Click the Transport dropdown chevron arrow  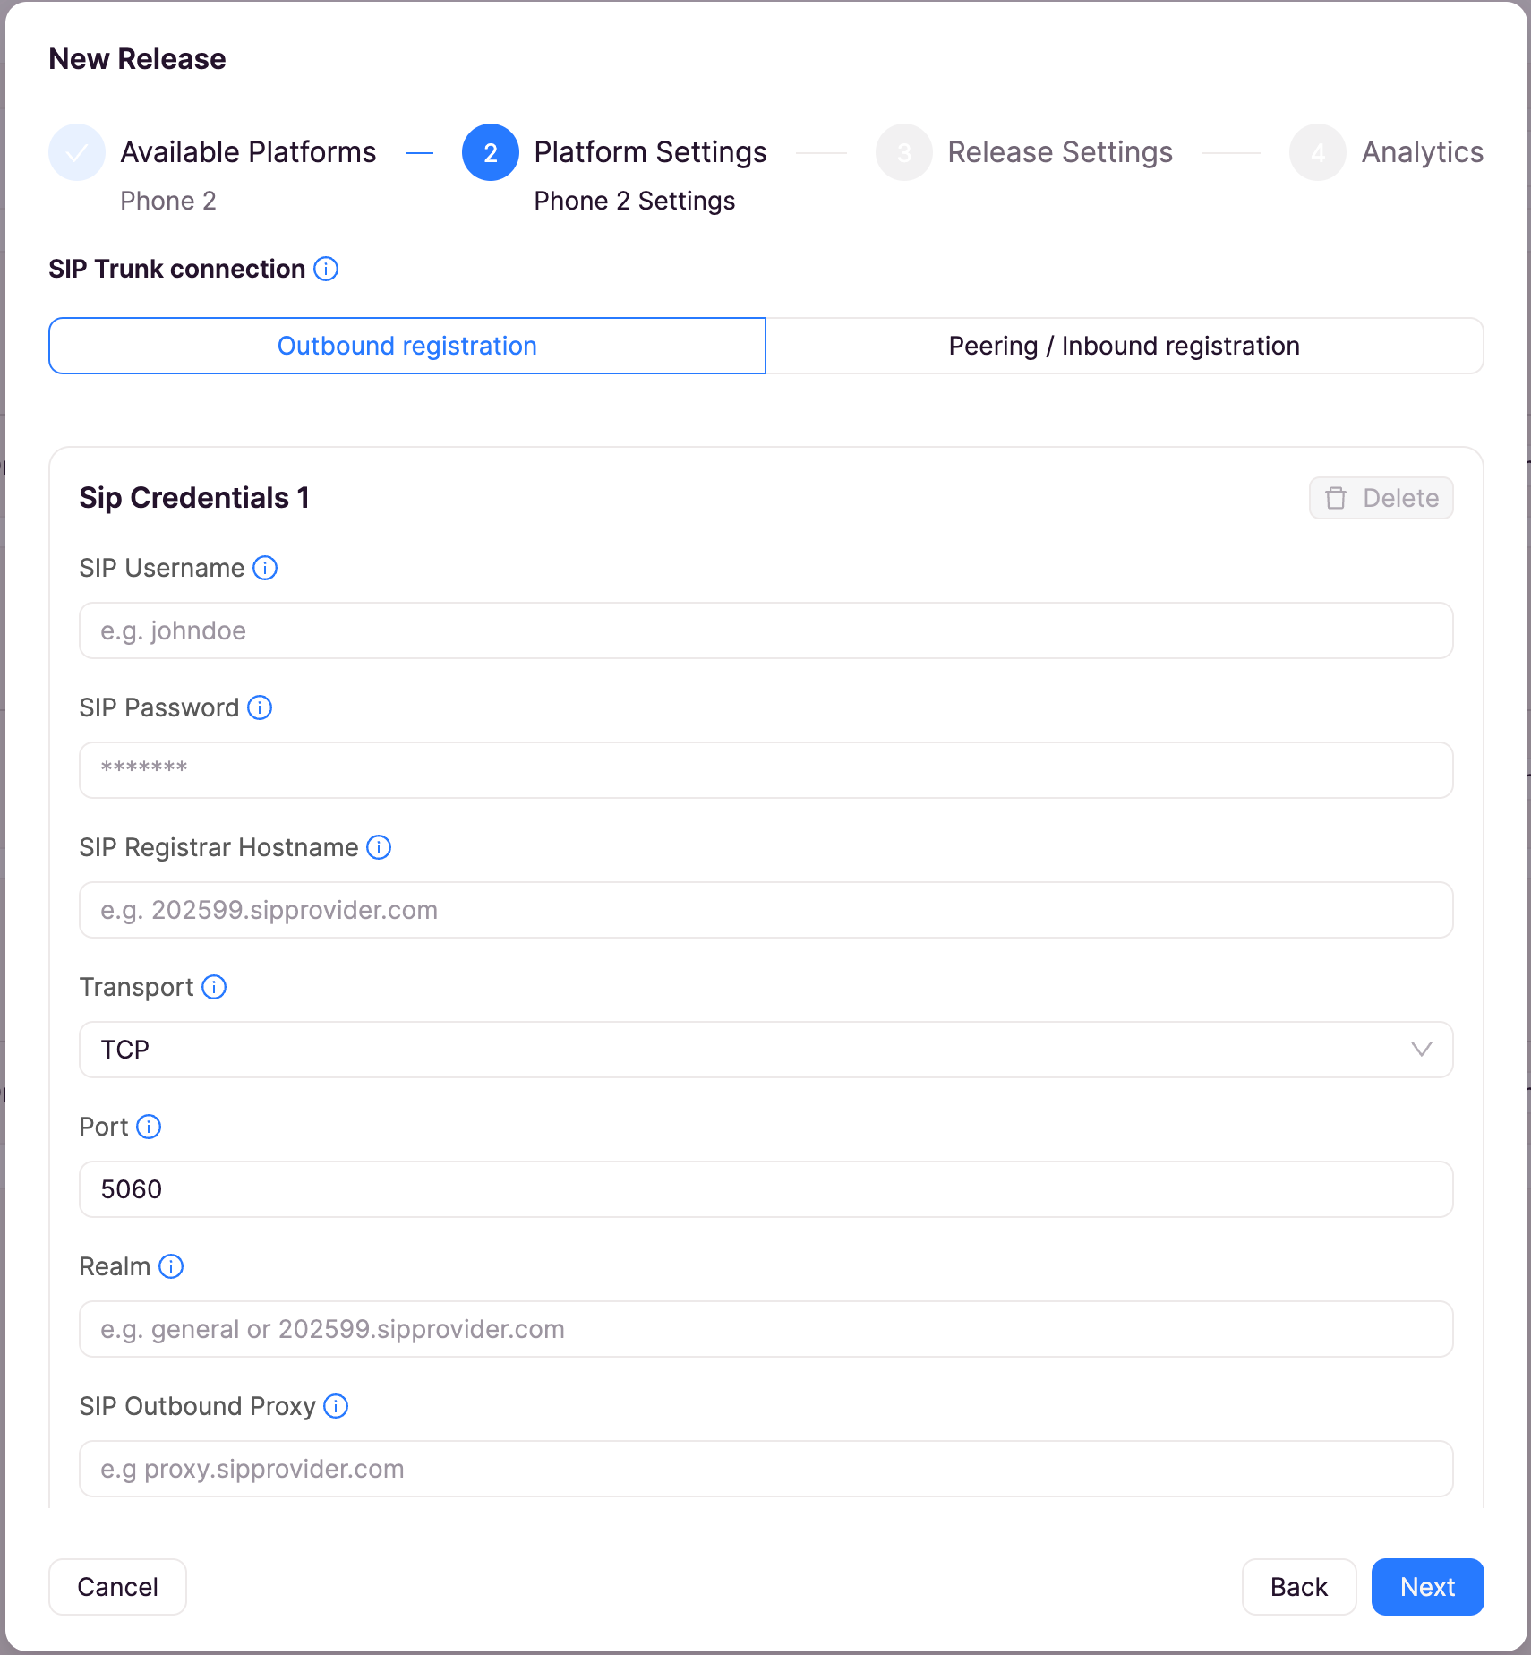tap(1422, 1050)
